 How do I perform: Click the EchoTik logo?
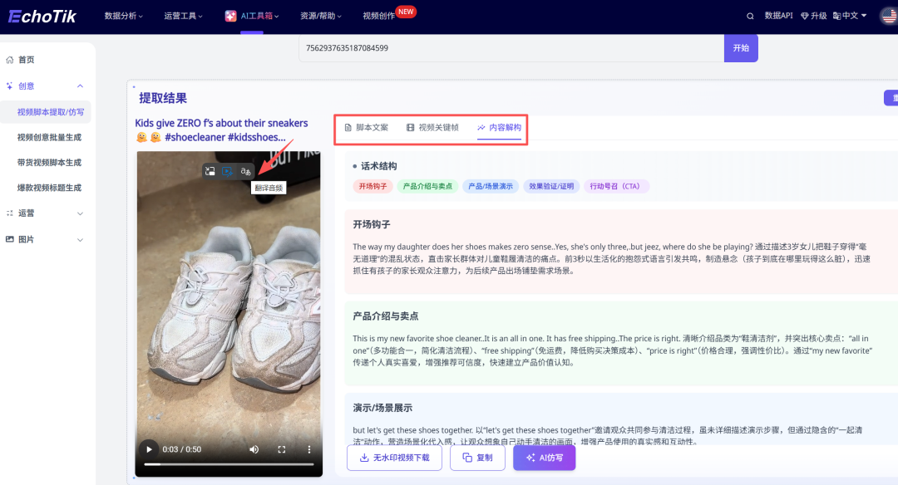[x=41, y=15]
